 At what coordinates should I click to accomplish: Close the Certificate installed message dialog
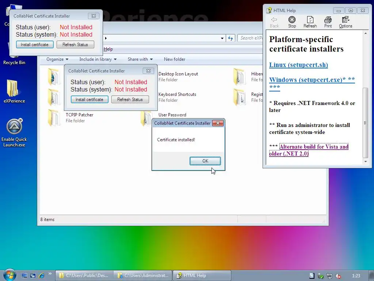[x=218, y=123]
